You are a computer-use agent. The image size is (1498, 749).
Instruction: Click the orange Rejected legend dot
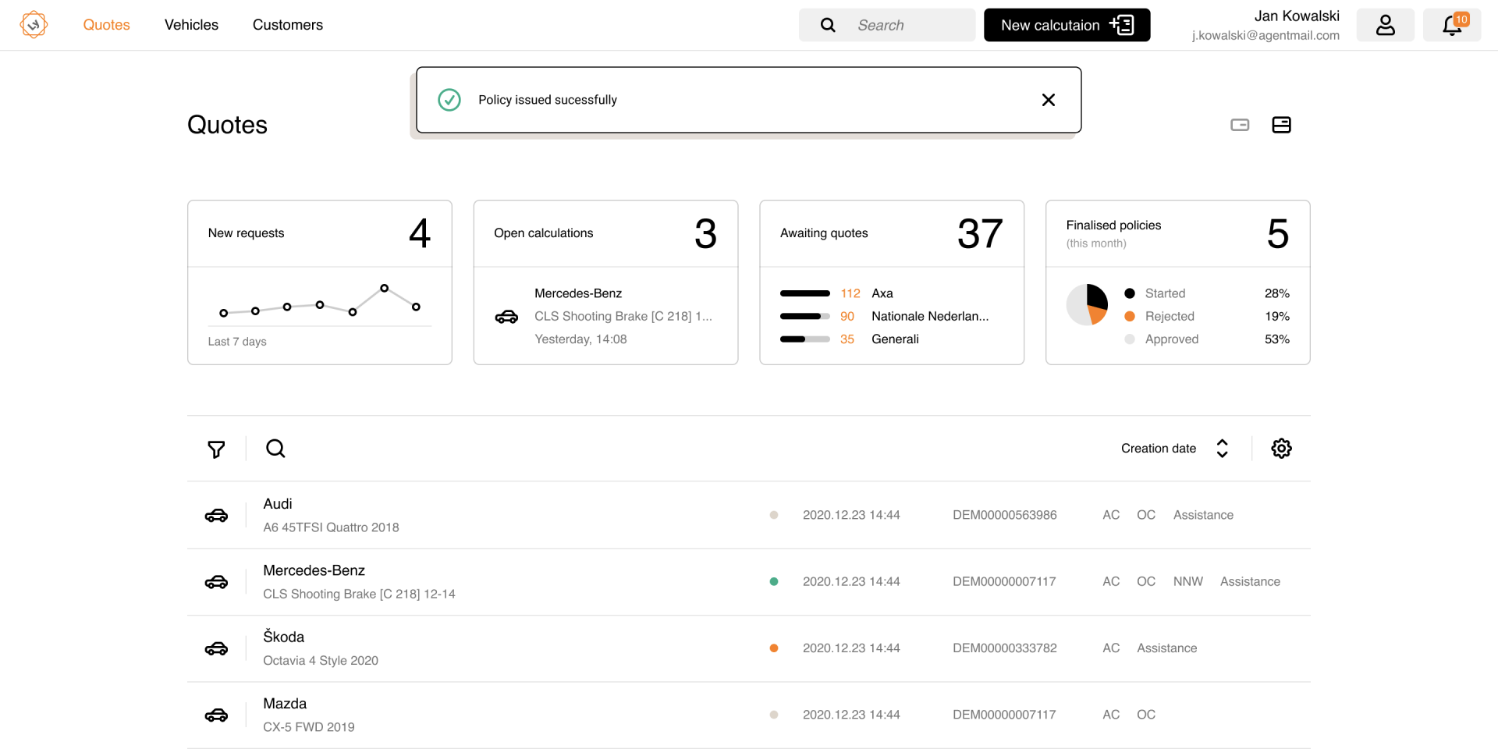pyautogui.click(x=1129, y=316)
